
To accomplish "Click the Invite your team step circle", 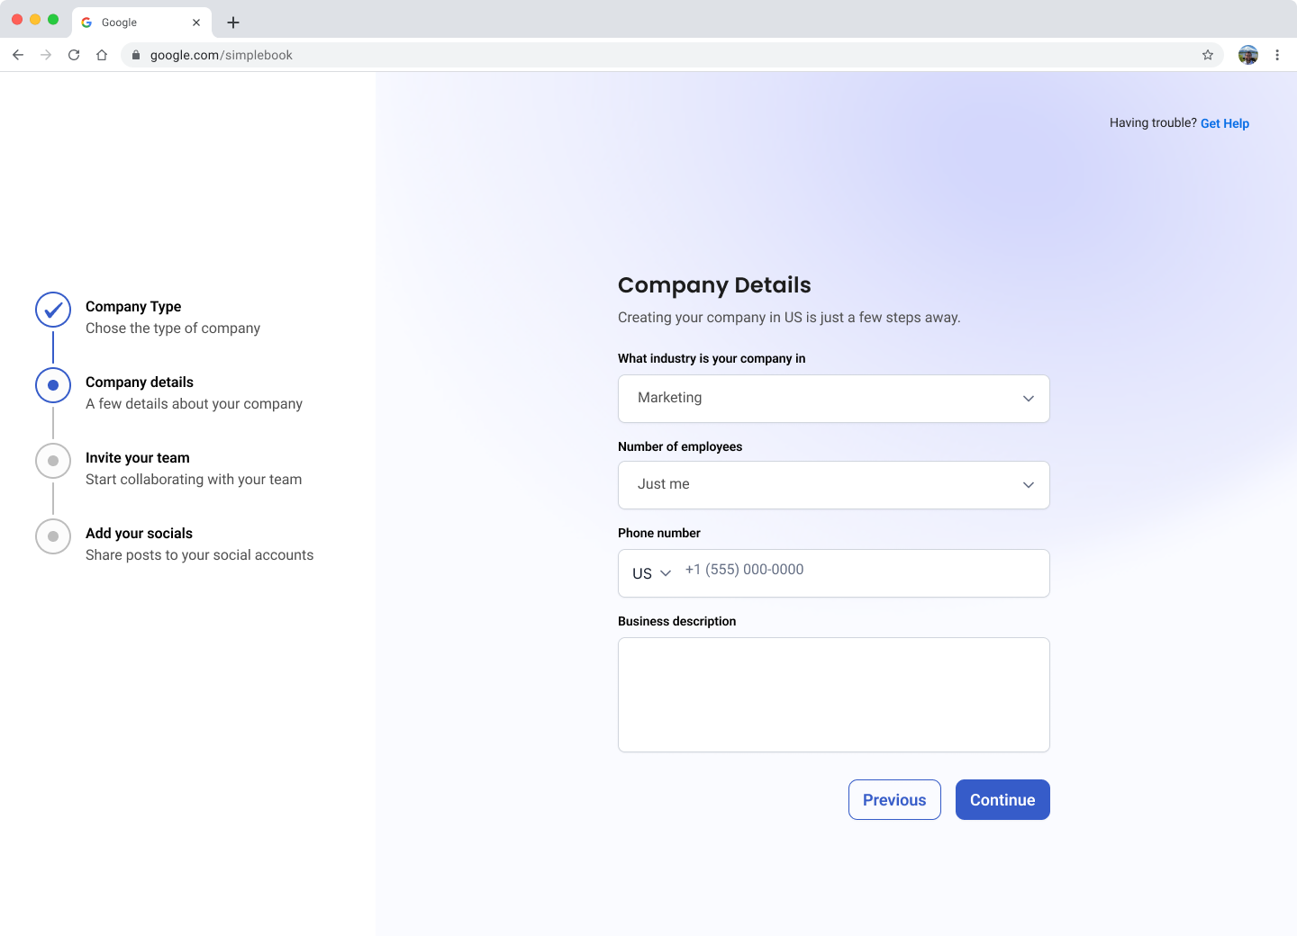I will [53, 461].
